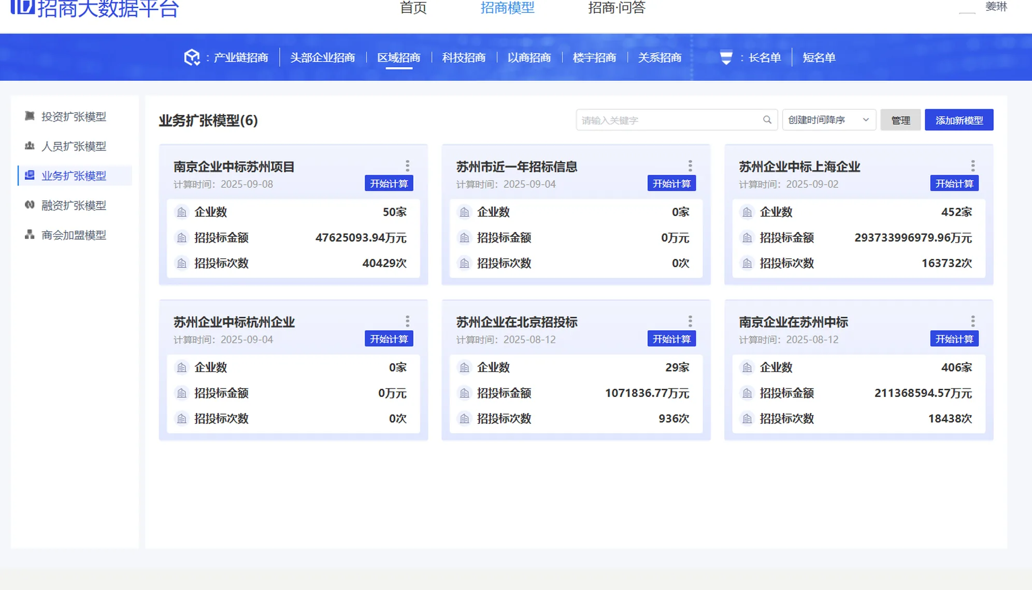Open options menu for 苏州企业在北京招投标 card
This screenshot has width=1032, height=590.
pyautogui.click(x=690, y=321)
